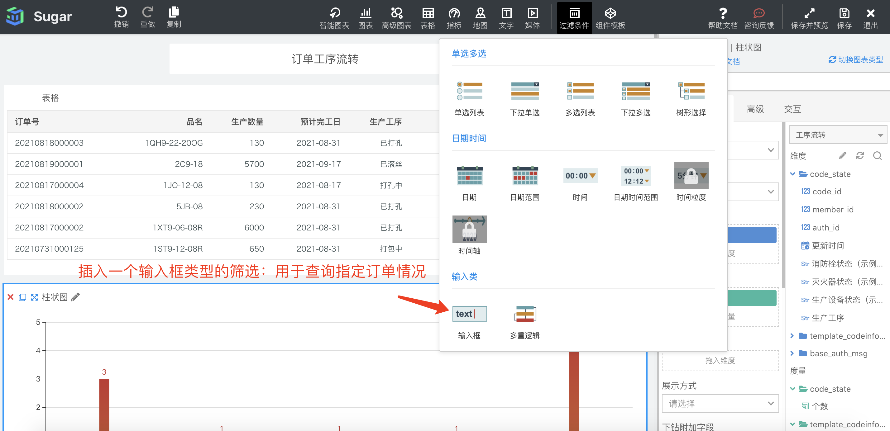Image resolution: width=890 pixels, height=431 pixels.
Task: Duplicate the 柱状图 chart component
Action: [22, 297]
